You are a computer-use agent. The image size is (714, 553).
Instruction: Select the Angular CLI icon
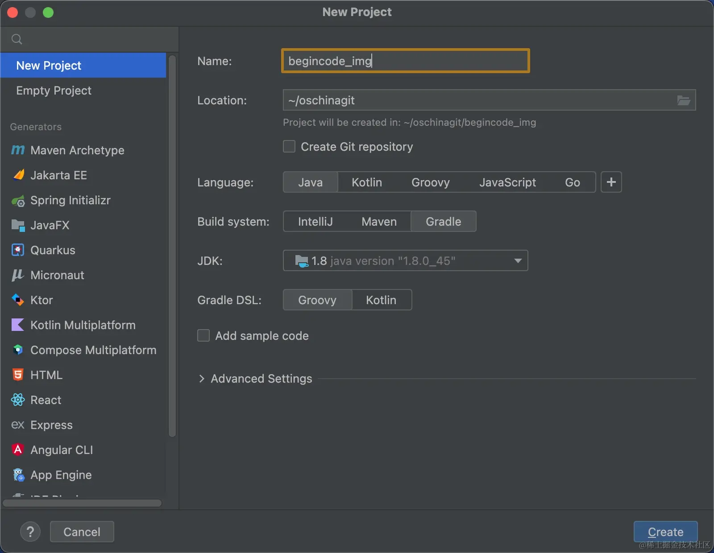[x=18, y=450]
